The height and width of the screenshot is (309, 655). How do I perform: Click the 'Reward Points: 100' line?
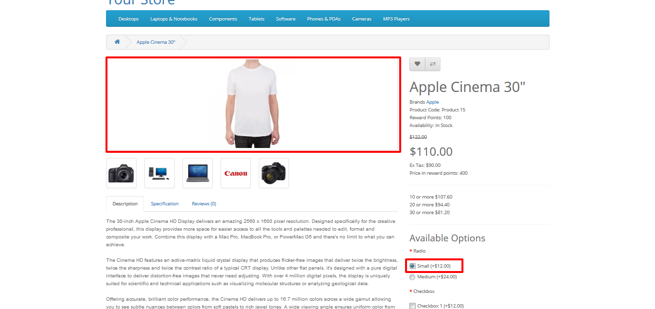point(430,118)
